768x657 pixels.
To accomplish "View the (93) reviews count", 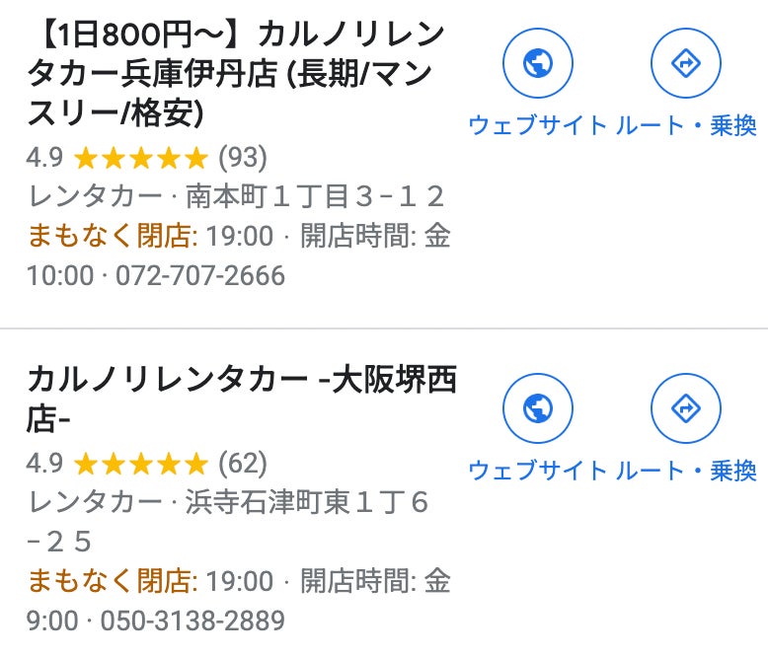I will [242, 157].
